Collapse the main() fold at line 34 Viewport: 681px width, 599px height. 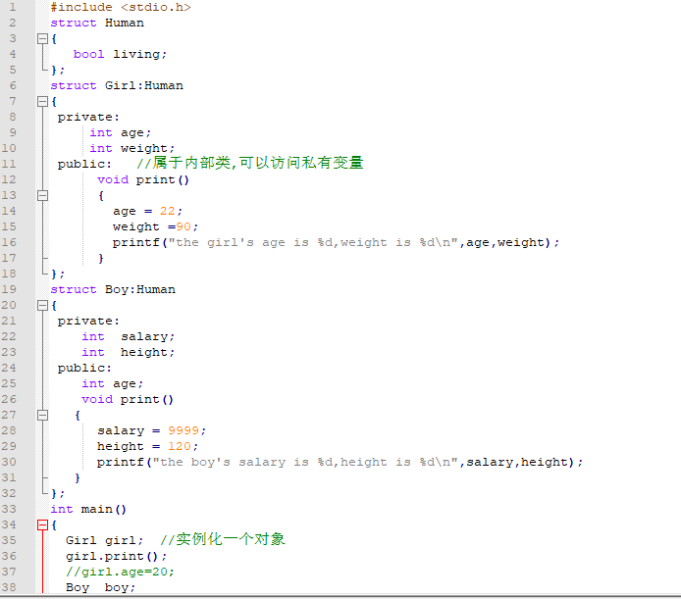tap(42, 525)
